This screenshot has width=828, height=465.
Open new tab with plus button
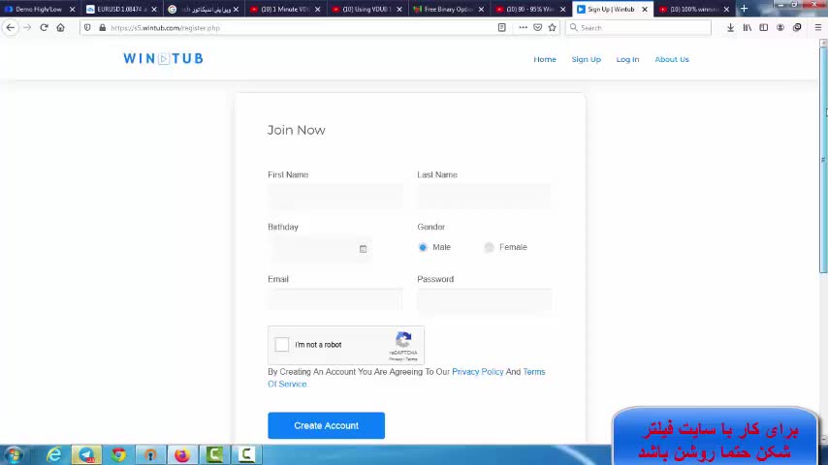coord(744,9)
